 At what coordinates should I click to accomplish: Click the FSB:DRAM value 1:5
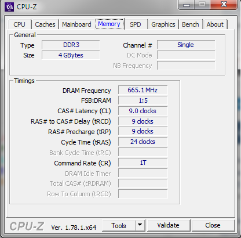(143, 100)
